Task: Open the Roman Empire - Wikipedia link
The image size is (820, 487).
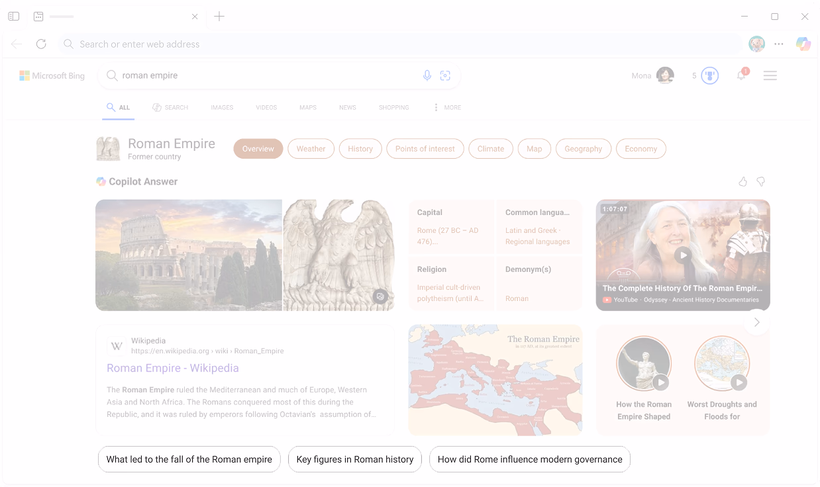Action: point(173,368)
